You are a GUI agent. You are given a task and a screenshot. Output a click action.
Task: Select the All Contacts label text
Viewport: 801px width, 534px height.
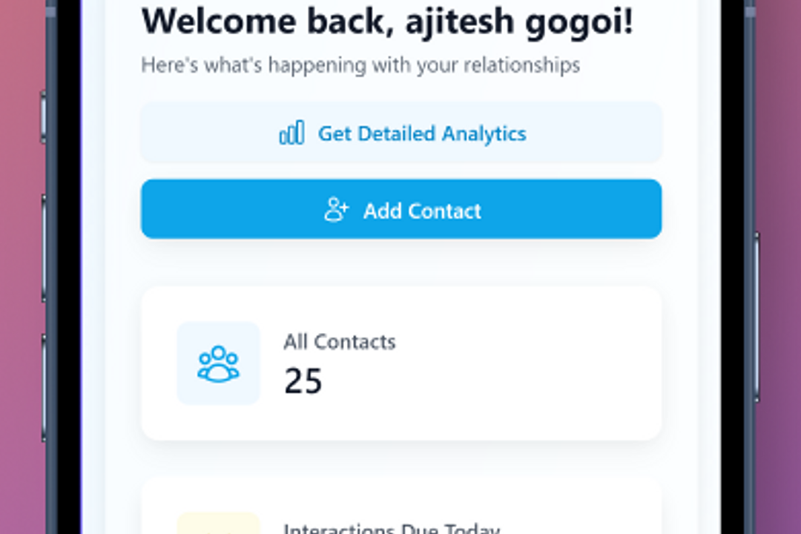click(x=339, y=342)
